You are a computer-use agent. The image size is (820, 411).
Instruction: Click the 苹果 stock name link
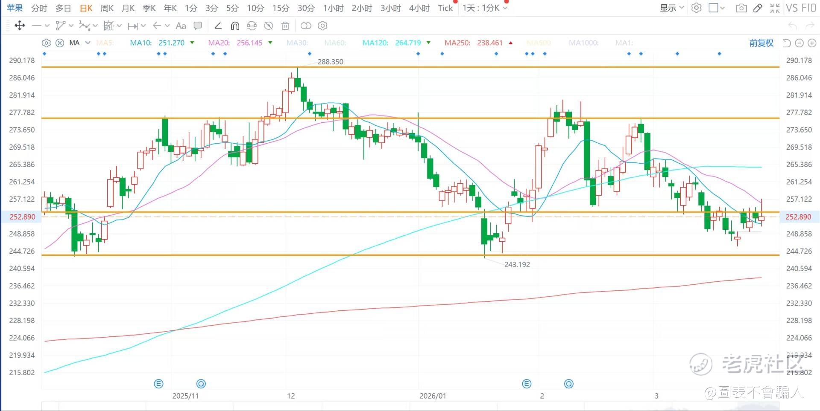15,8
